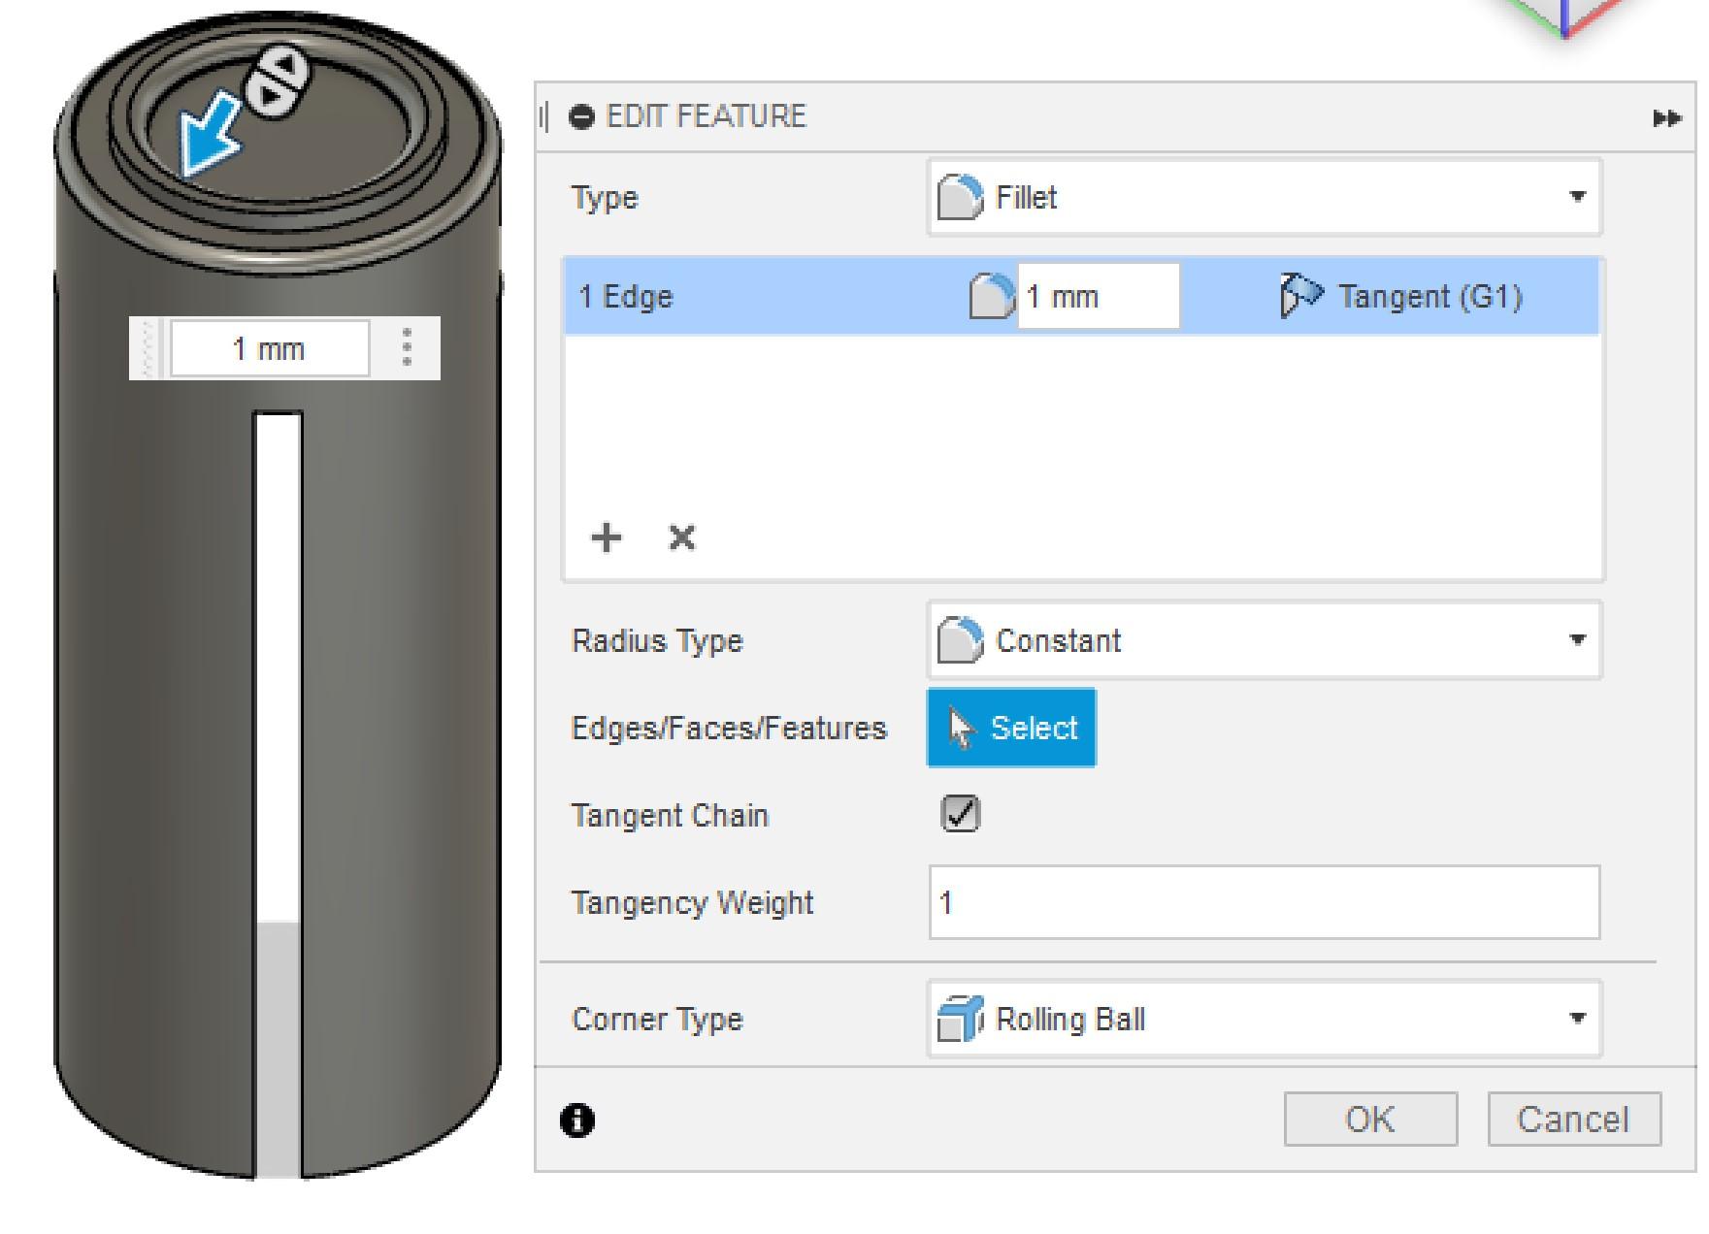Click the fillet radius icon in the 1 Edge row
The height and width of the screenshot is (1234, 1709).
click(x=991, y=296)
